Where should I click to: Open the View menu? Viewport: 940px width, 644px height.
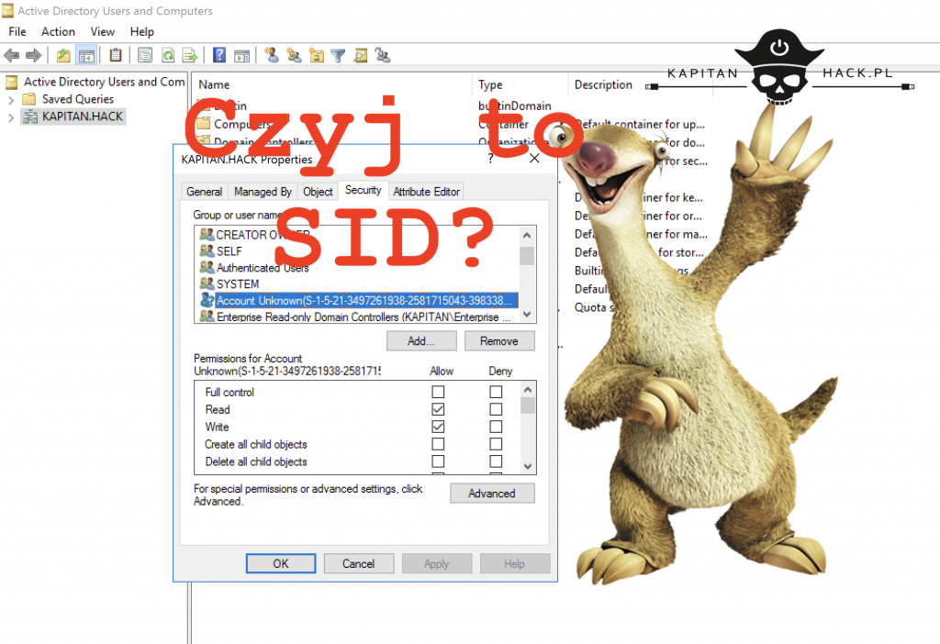pos(103,32)
